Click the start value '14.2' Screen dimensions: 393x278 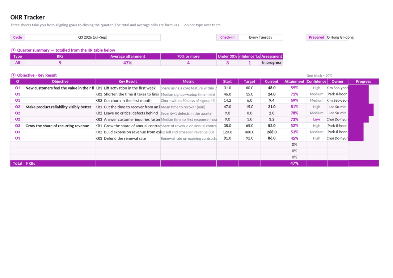click(227, 100)
